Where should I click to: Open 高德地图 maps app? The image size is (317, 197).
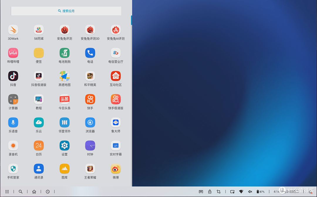tap(65, 76)
